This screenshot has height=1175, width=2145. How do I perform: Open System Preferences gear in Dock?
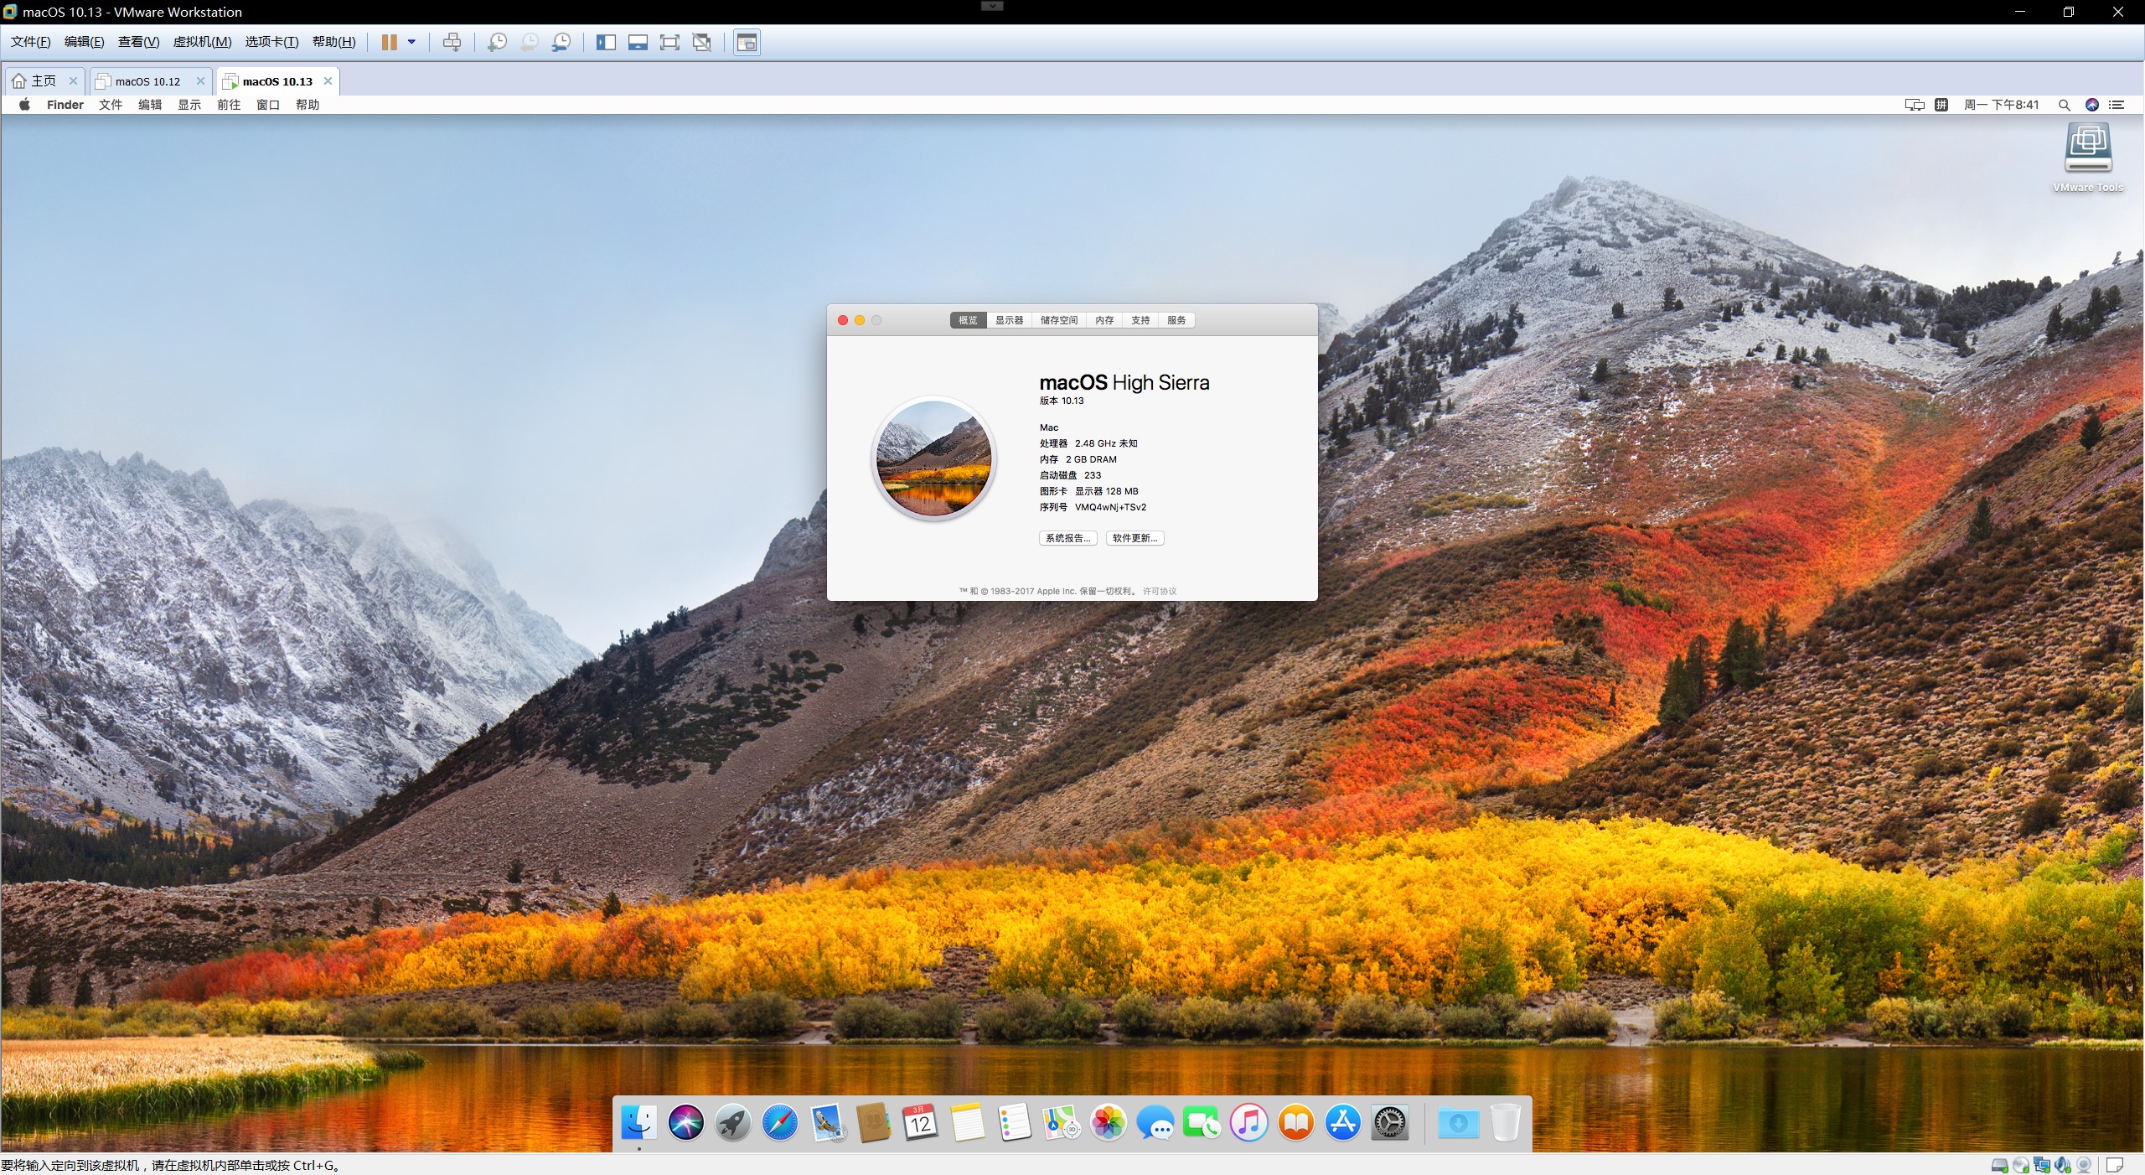click(x=1390, y=1122)
